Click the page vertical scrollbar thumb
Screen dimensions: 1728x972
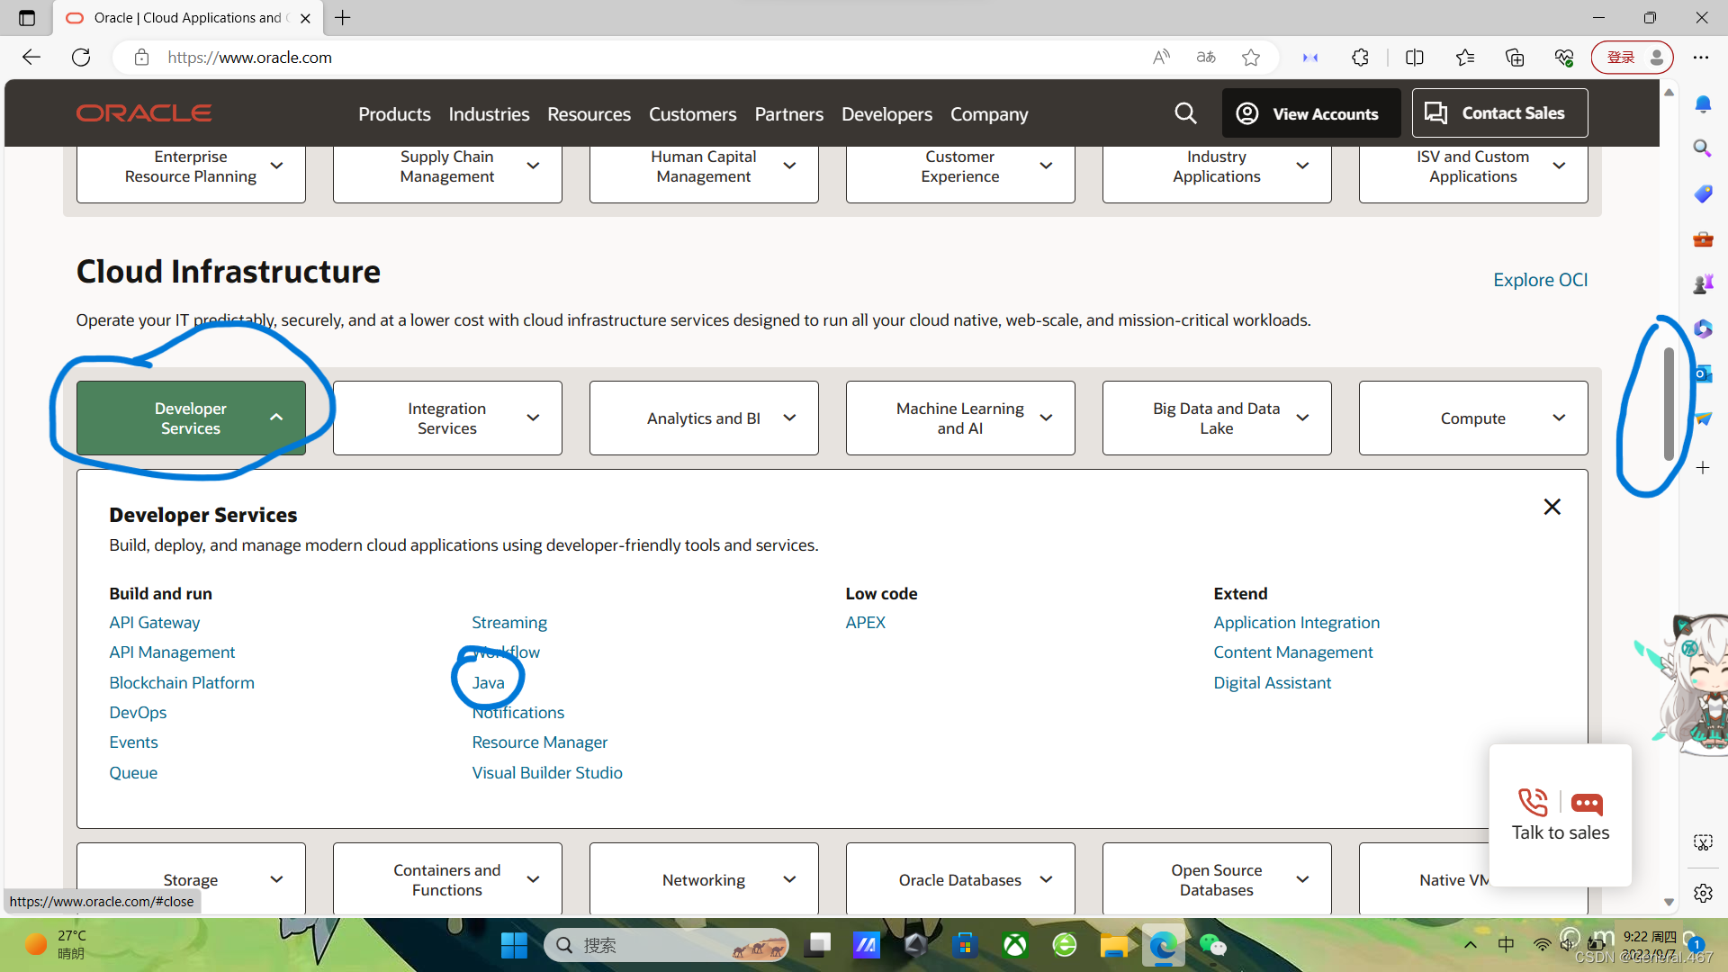point(1669,404)
